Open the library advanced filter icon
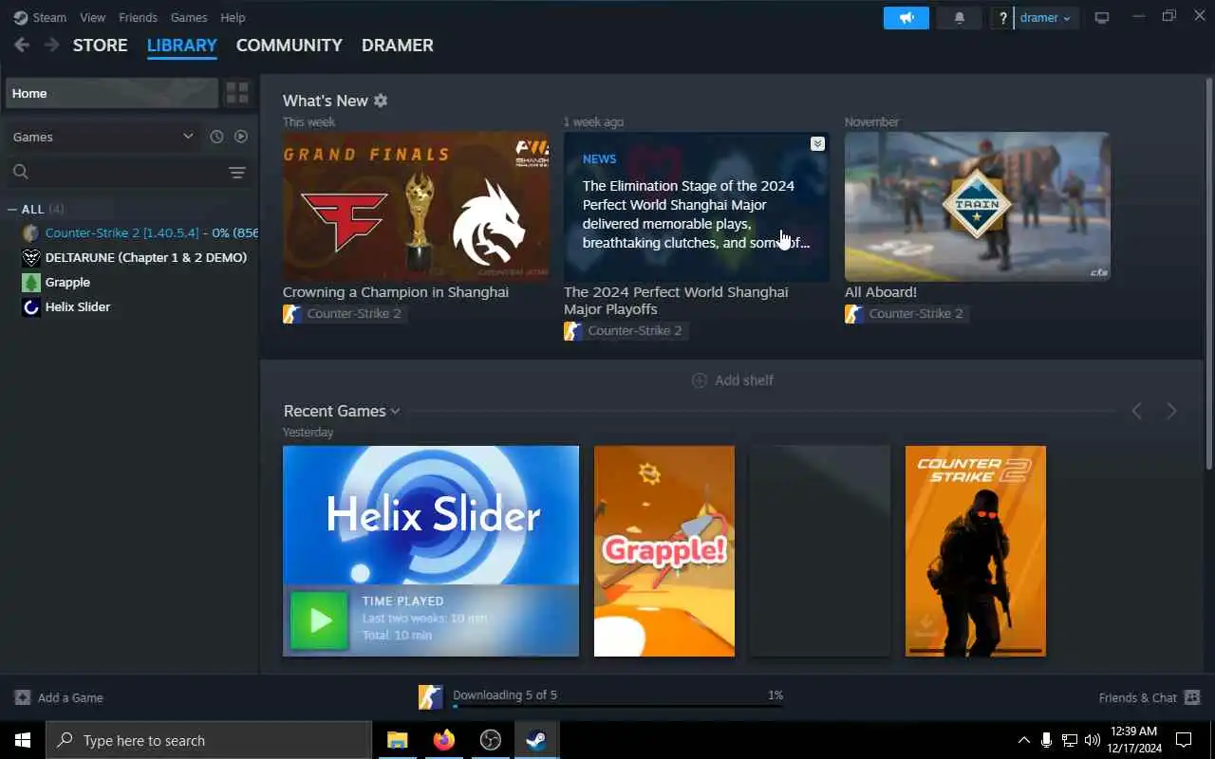Viewport: 1215px width, 759px height. [x=237, y=173]
